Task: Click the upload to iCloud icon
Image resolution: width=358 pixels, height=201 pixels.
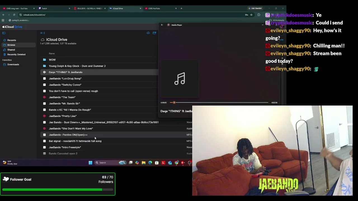Action: pos(148,33)
